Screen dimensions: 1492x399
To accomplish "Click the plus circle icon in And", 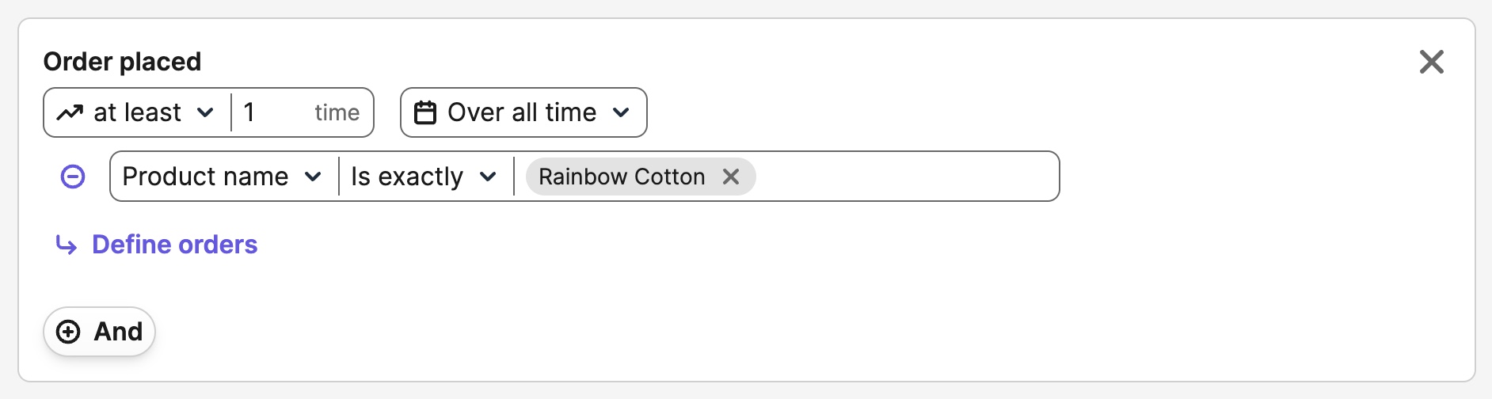I will (x=69, y=332).
